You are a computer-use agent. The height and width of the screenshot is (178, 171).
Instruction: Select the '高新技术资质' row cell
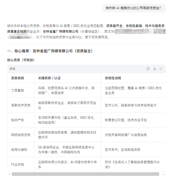[x=21, y=105]
